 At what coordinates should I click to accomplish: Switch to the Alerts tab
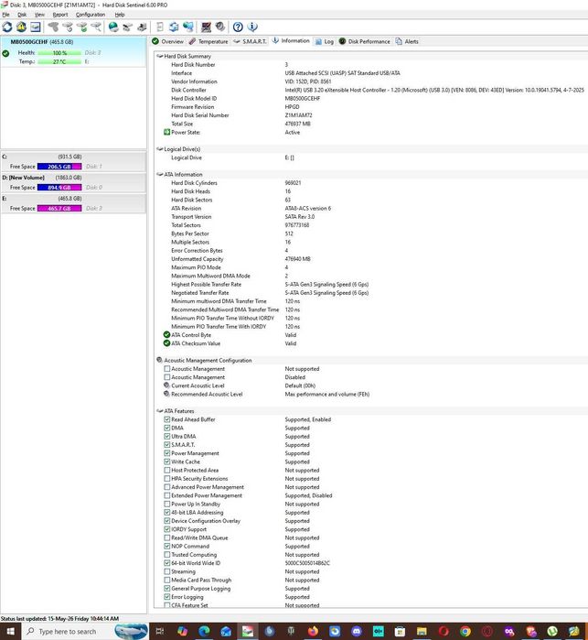click(407, 41)
